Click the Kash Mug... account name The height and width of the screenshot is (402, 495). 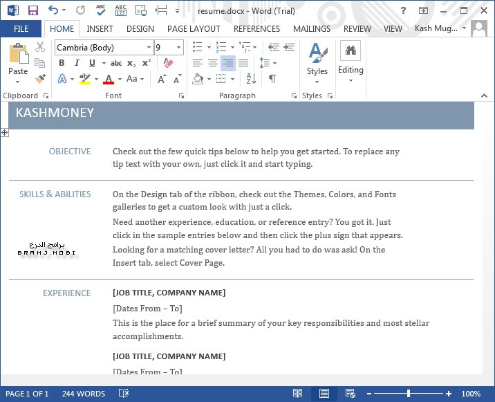point(436,28)
